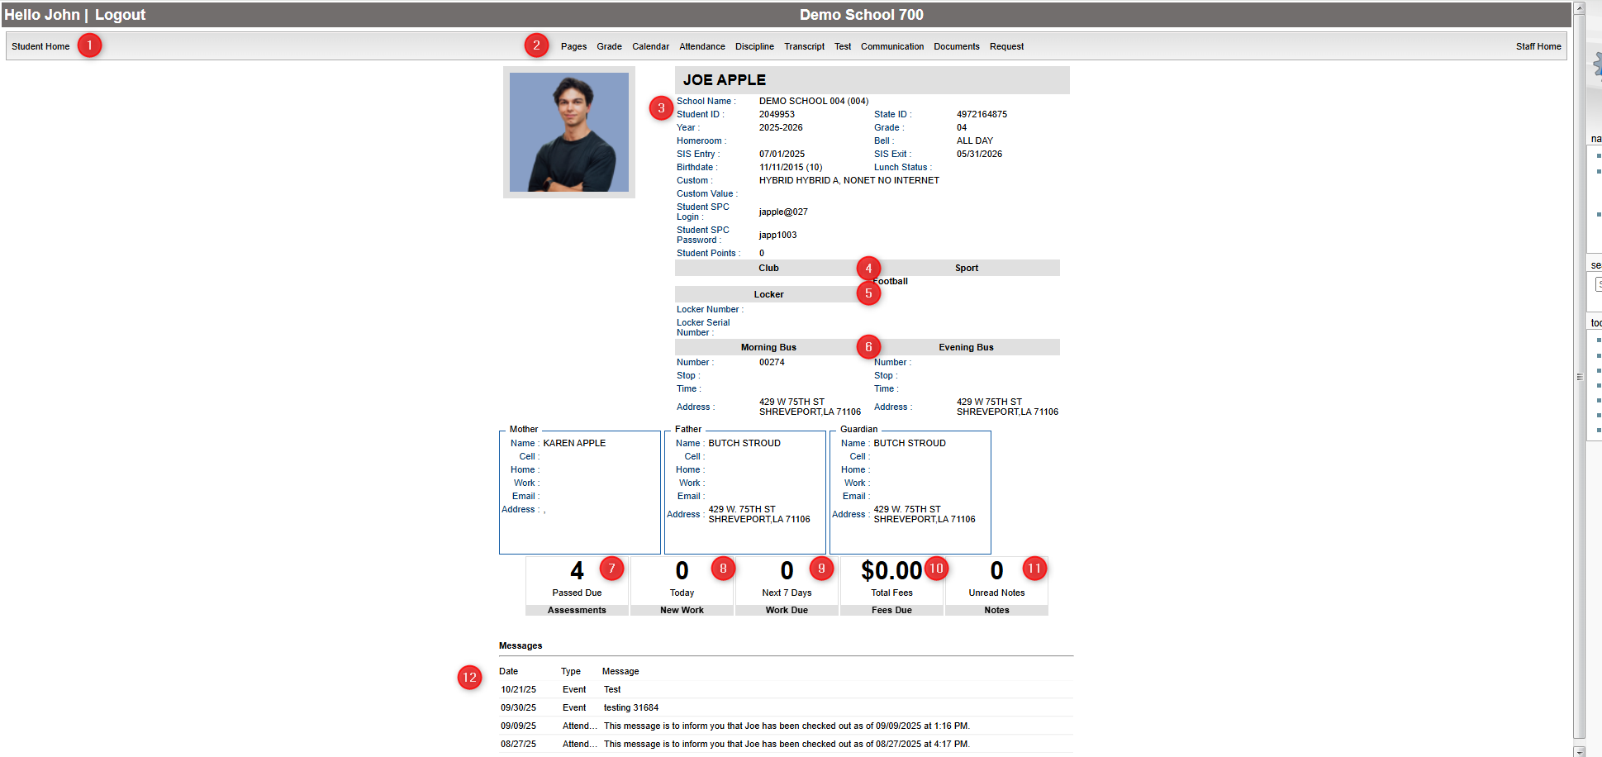Viewport: 1602px width, 757px height.
Task: Open the Communication menu
Action: [891, 46]
